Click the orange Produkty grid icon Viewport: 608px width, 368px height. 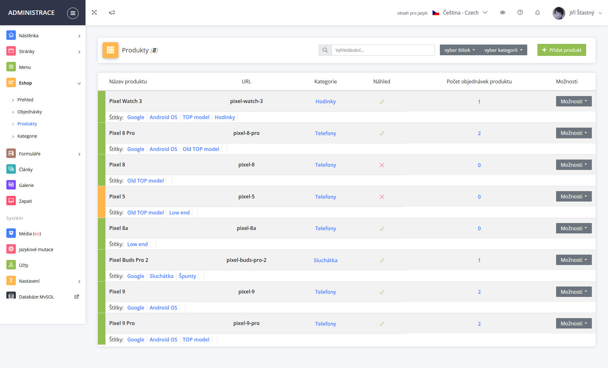[x=111, y=50]
